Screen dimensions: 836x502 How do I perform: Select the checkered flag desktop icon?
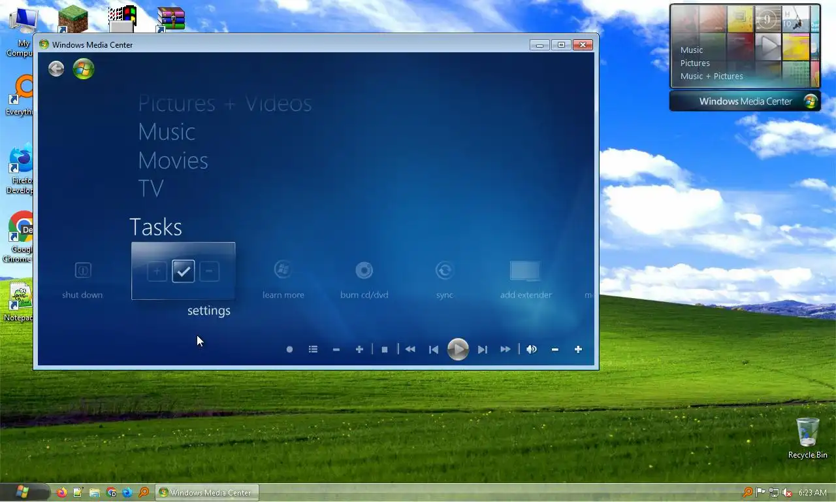(x=122, y=19)
